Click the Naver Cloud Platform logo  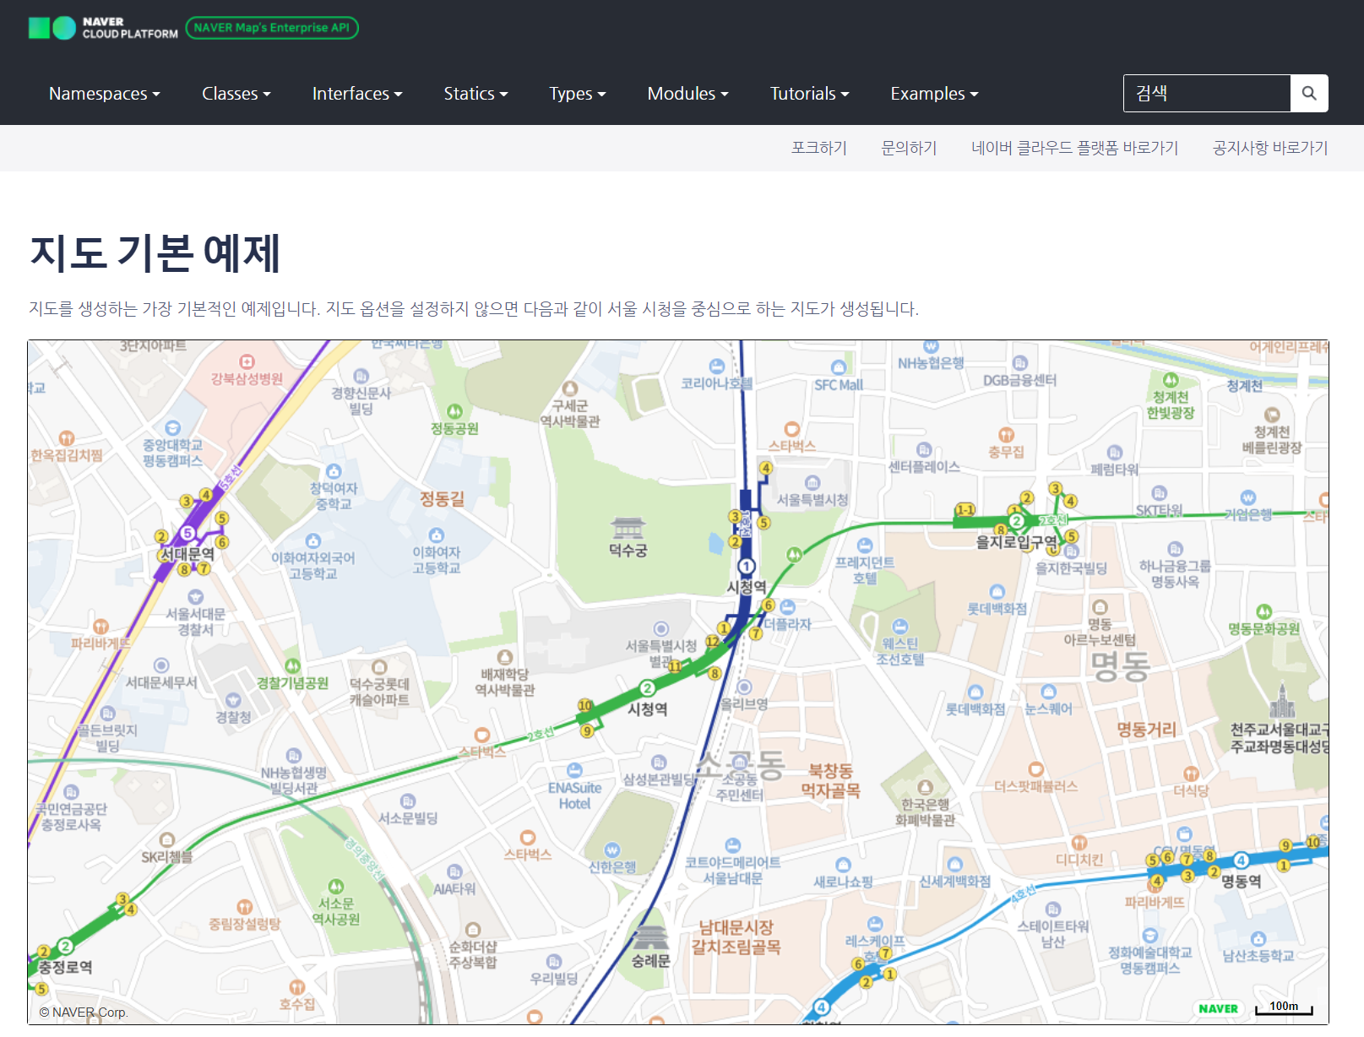click(x=103, y=28)
